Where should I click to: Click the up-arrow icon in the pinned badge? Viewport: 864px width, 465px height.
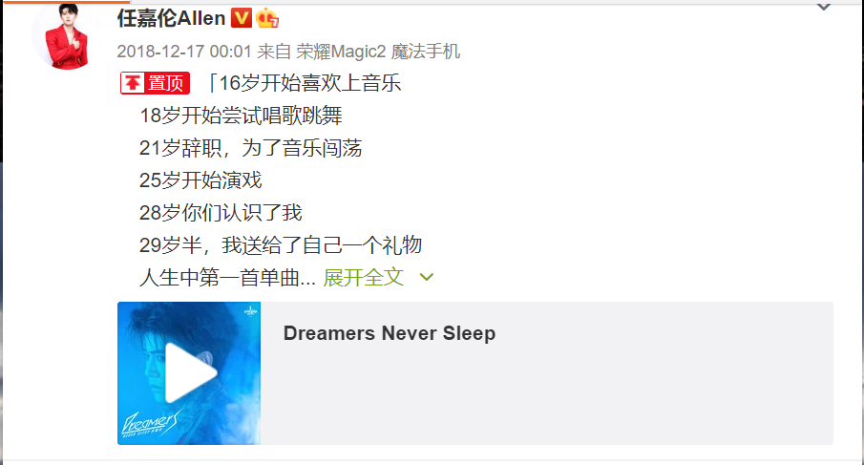133,83
